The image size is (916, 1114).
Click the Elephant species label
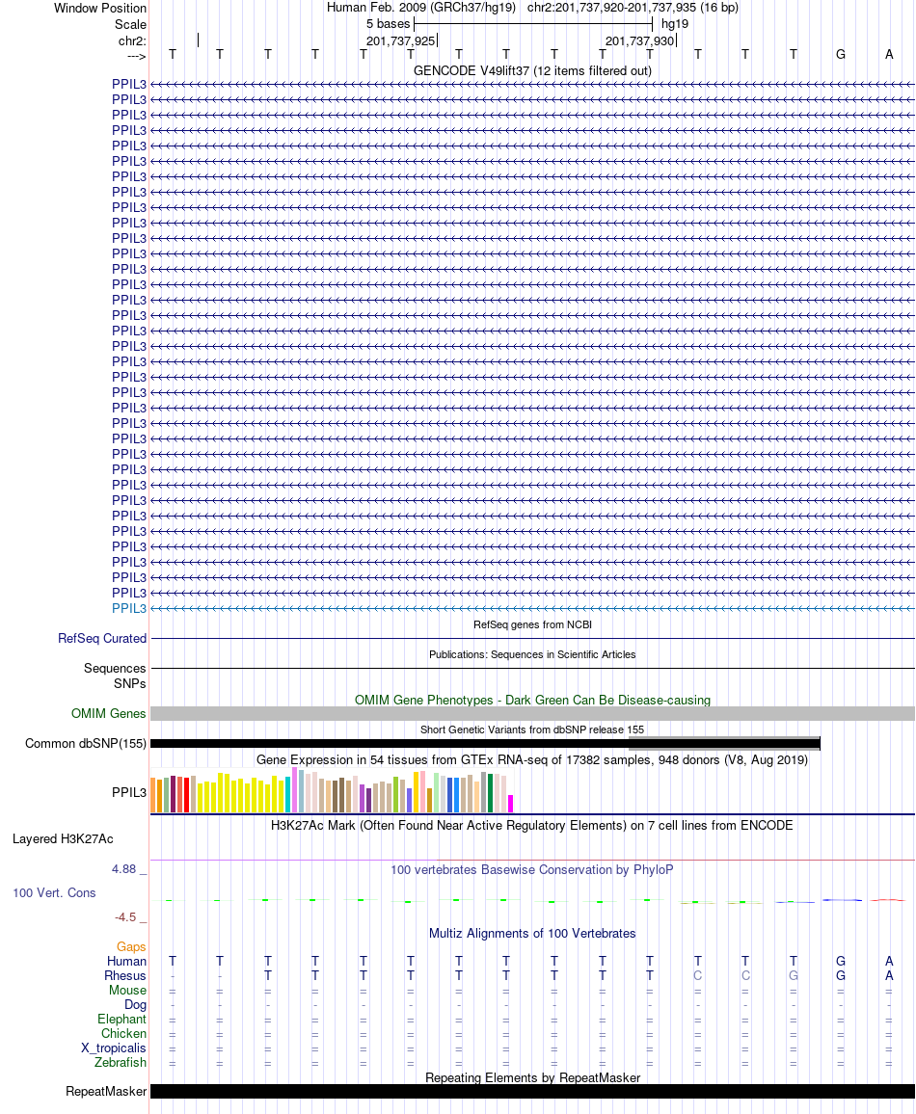(x=121, y=1019)
